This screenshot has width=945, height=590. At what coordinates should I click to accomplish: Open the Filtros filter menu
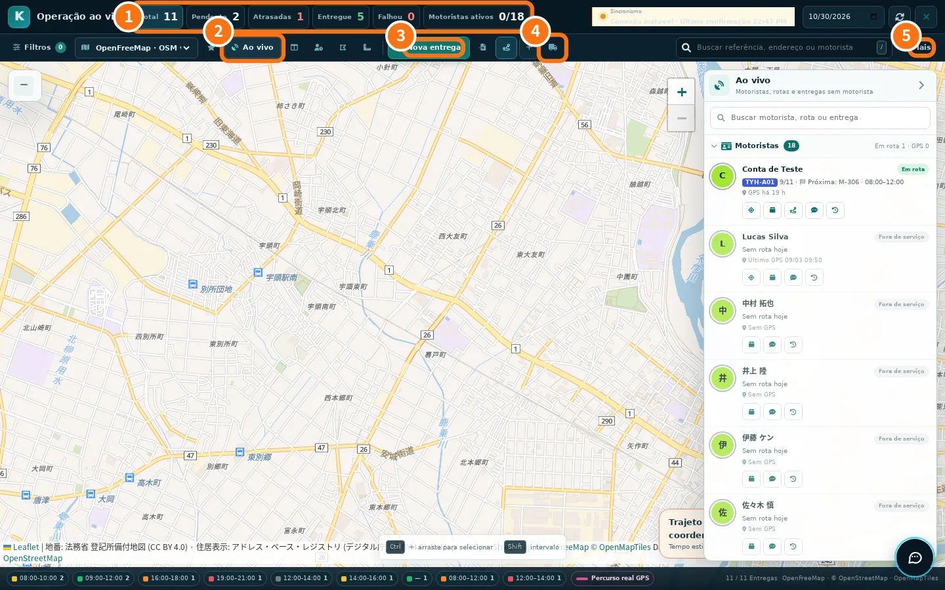pyautogui.click(x=39, y=47)
